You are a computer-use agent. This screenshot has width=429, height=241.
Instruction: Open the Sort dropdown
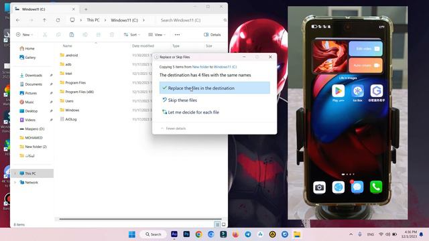click(x=131, y=34)
